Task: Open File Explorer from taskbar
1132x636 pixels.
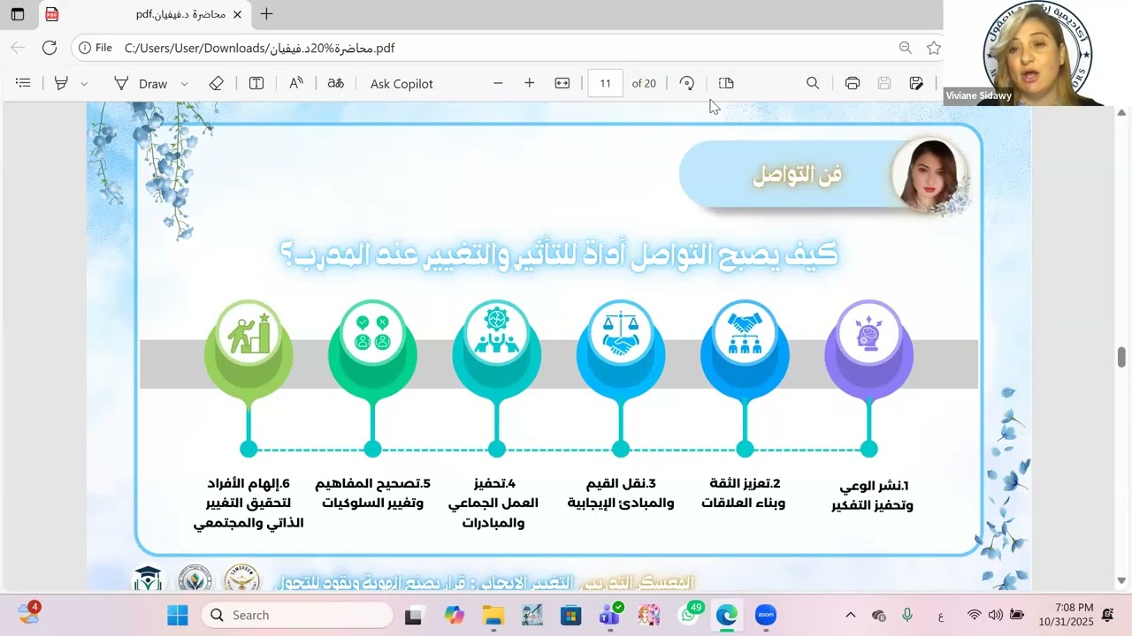Action: (493, 616)
